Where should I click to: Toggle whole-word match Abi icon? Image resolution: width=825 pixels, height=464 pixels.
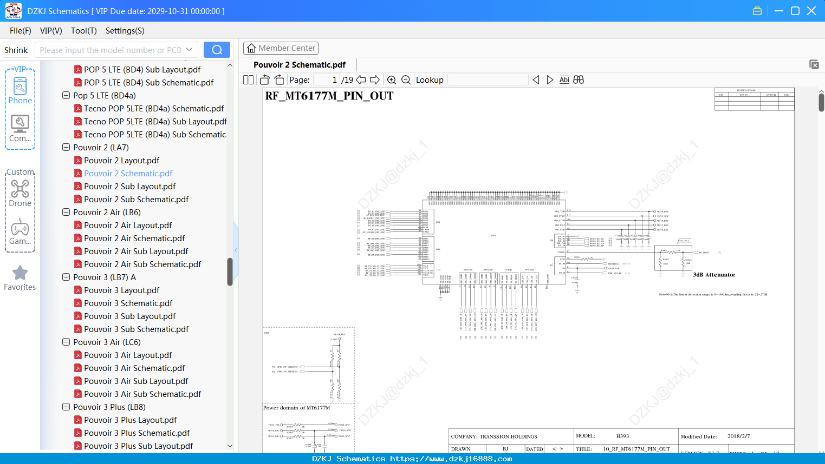tap(564, 80)
